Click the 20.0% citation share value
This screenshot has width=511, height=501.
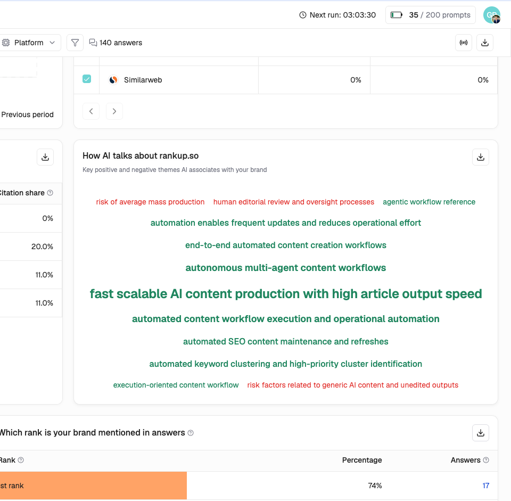[42, 247]
